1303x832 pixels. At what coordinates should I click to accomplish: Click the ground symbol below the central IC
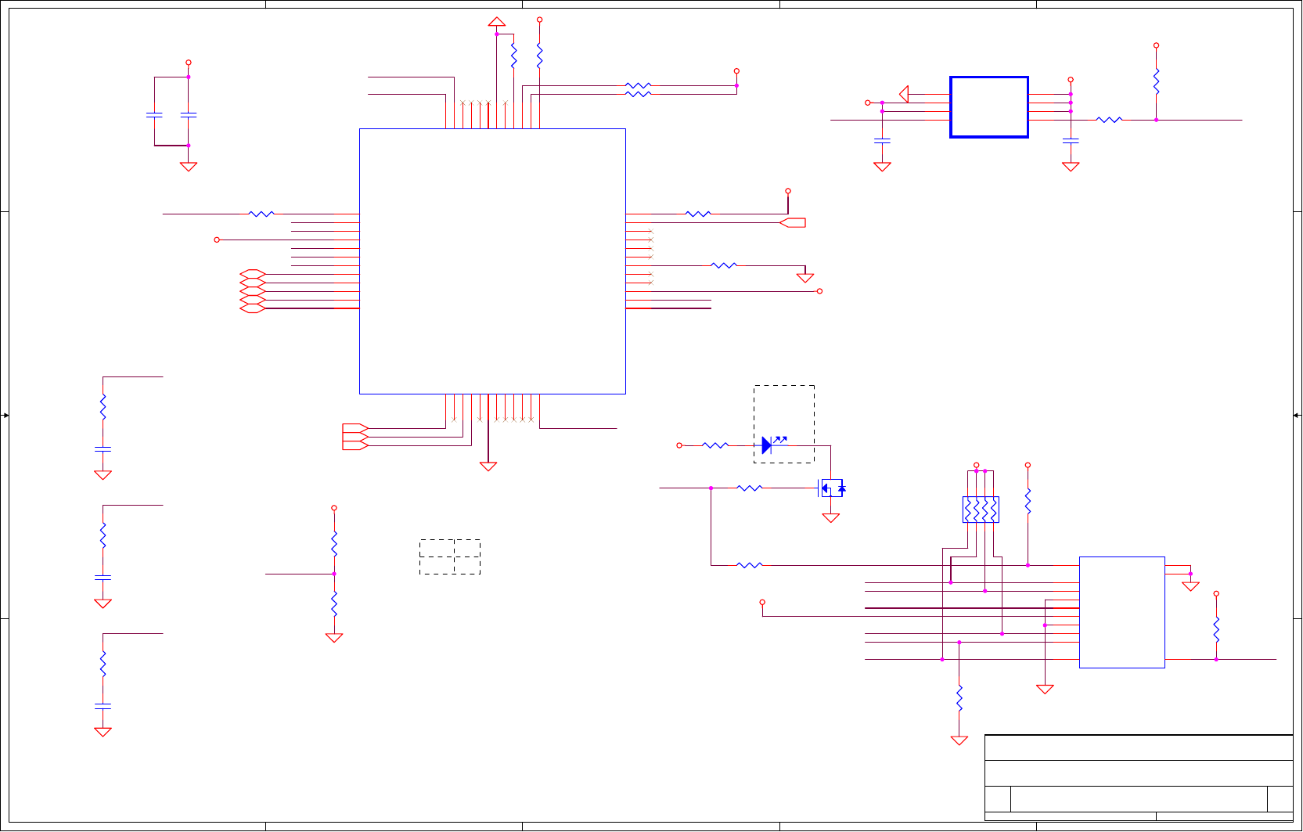pyautogui.click(x=488, y=466)
